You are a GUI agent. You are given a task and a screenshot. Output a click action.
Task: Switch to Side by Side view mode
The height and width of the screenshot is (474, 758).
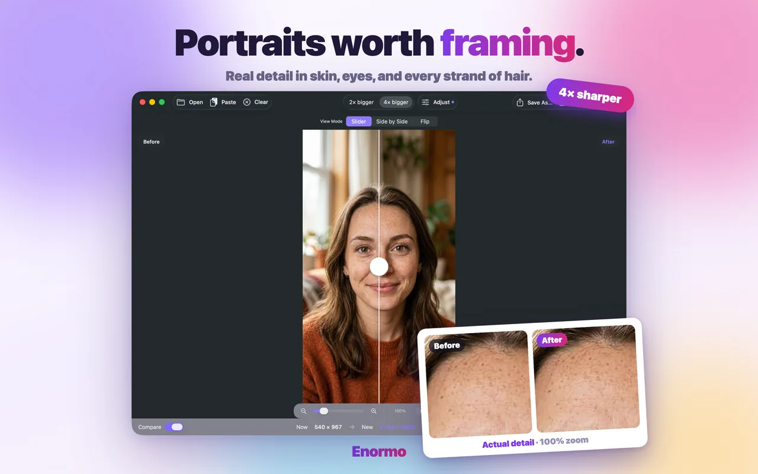coord(392,121)
